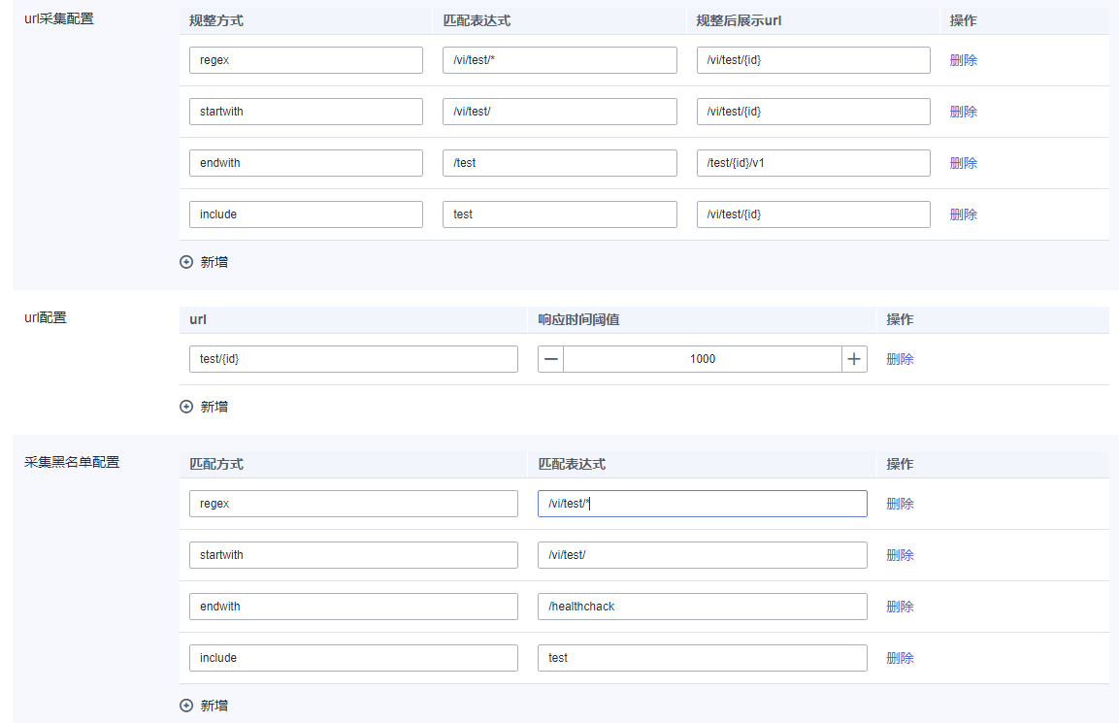
Task: Increase the 响应时间阈值 with plus button
Action: click(x=854, y=359)
